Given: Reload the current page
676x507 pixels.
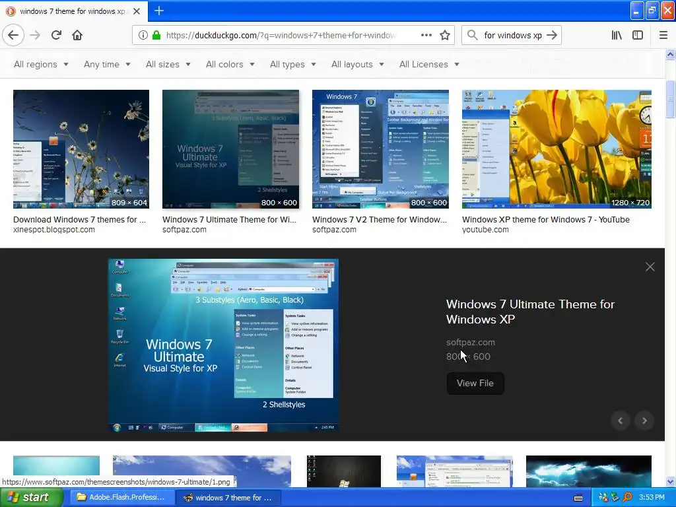Looking at the screenshot, I should pos(56,35).
